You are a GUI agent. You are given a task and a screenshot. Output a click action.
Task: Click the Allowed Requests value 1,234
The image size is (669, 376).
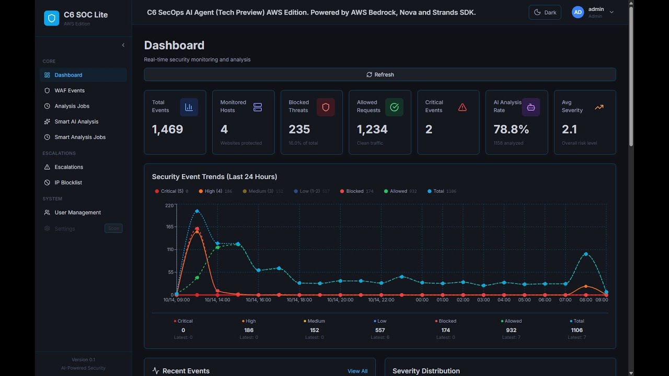pos(373,130)
